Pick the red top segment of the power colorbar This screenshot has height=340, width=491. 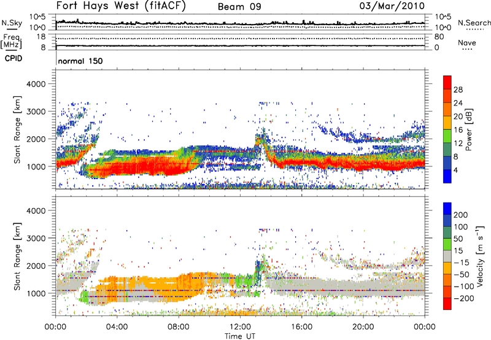447,83
